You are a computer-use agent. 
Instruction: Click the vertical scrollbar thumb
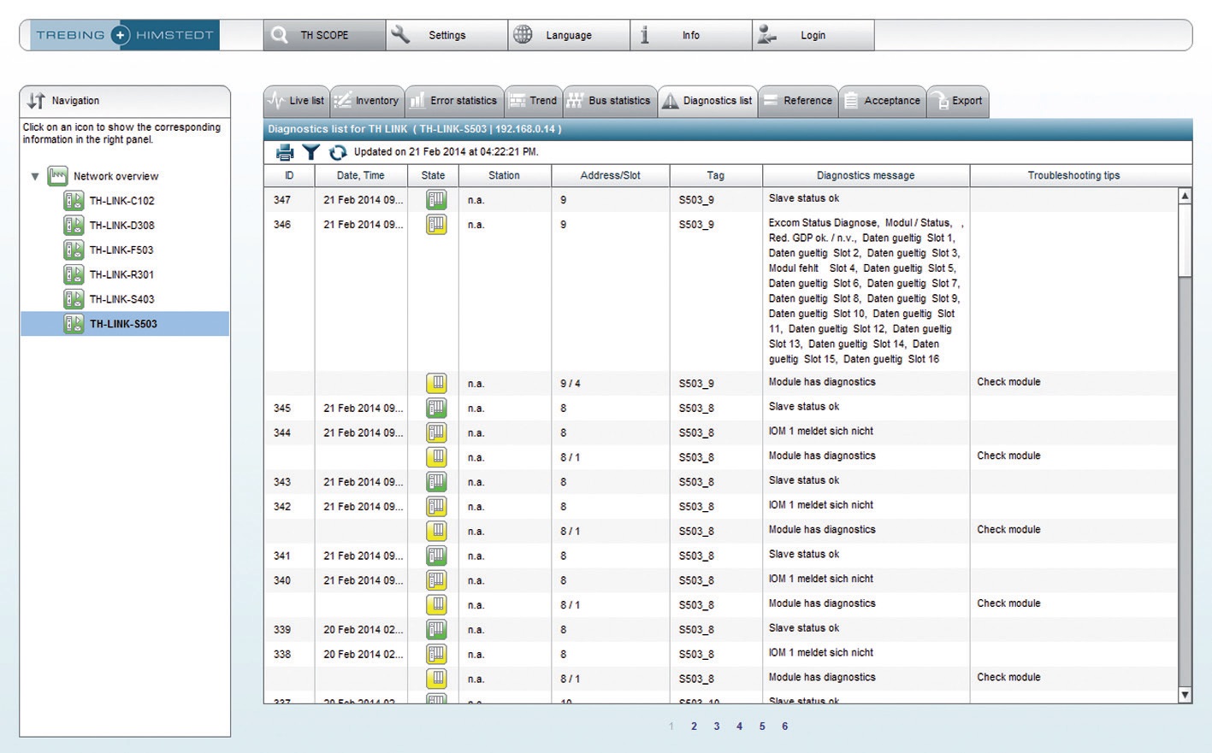click(1185, 240)
